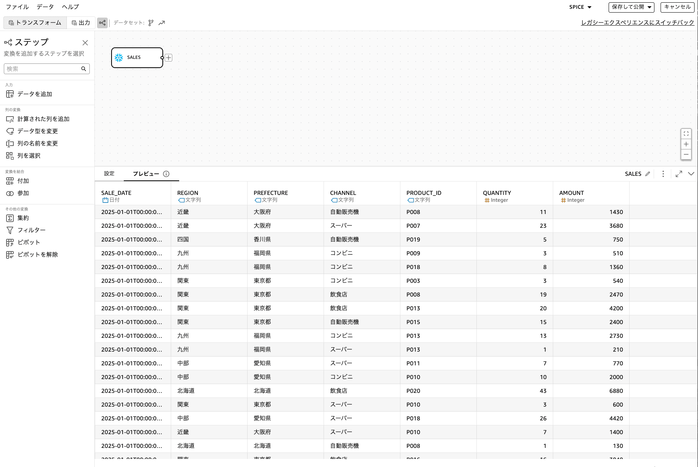
Task: Click the steps workflow icon in toolbar
Action: coord(102,23)
